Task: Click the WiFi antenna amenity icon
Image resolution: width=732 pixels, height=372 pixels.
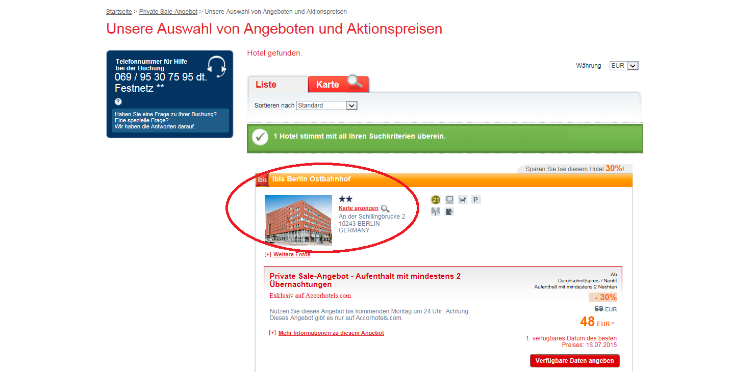Action: [x=436, y=211]
